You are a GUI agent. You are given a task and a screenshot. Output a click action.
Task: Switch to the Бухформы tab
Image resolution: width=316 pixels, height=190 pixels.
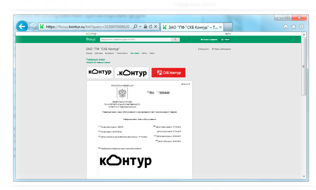click(109, 53)
